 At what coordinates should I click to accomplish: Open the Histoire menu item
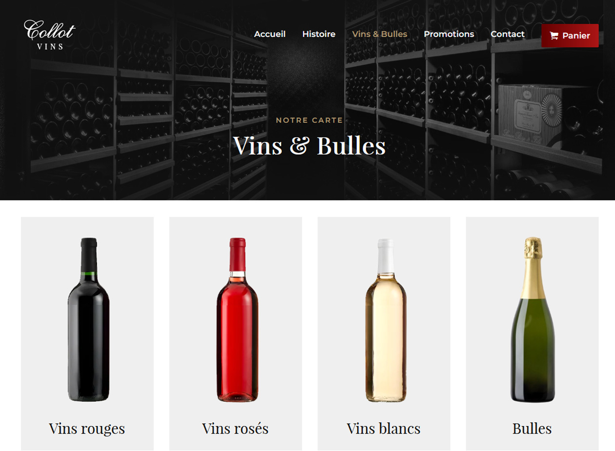pos(319,34)
